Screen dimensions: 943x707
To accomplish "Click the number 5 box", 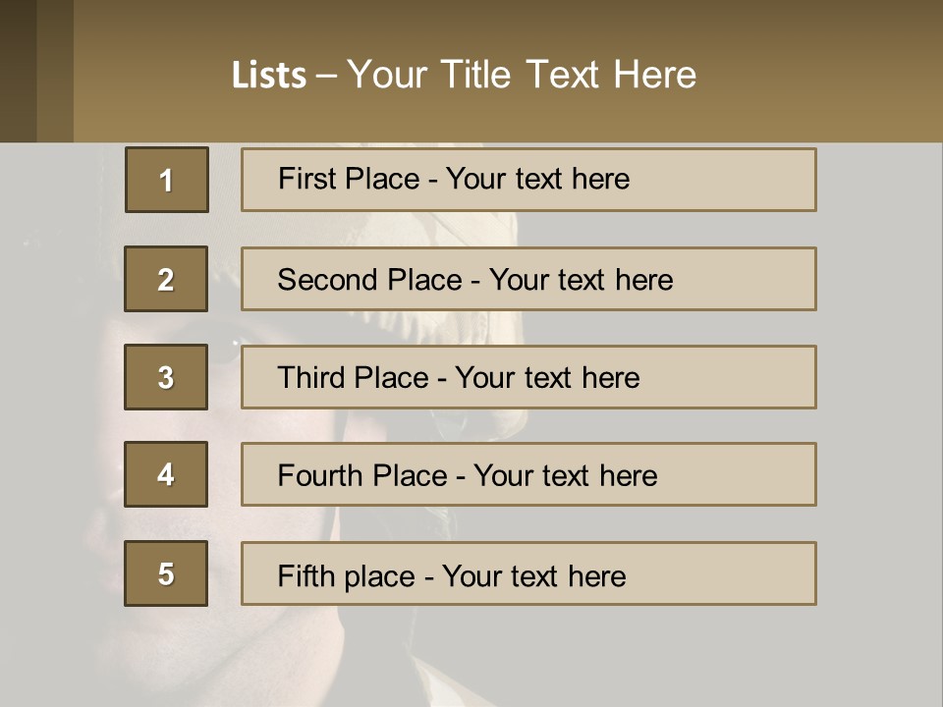I will coord(166,573).
